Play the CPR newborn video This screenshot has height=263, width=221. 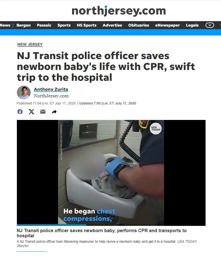111,172
